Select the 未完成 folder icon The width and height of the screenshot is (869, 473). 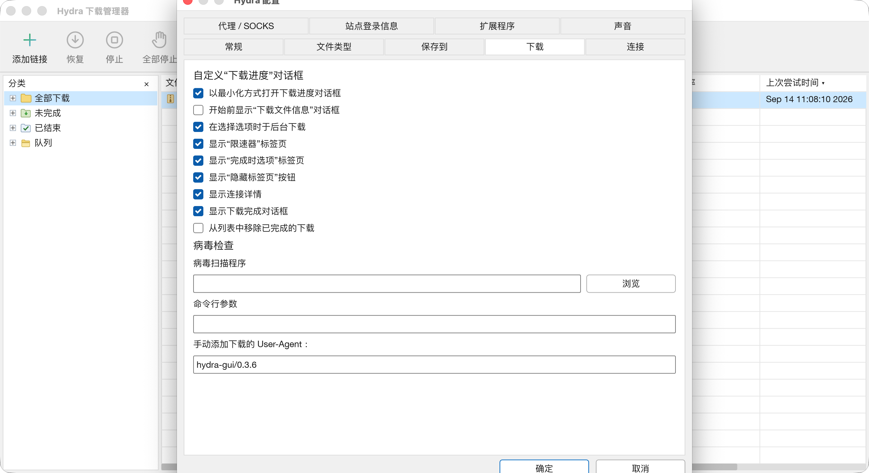(26, 113)
